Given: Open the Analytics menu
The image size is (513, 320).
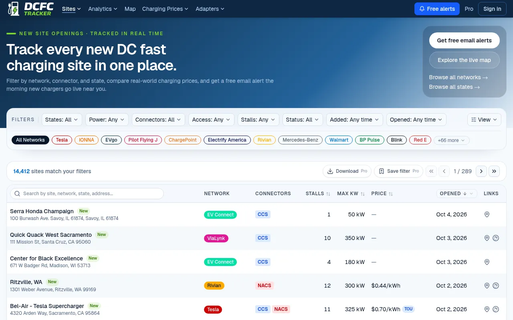Looking at the screenshot, I should (x=103, y=9).
